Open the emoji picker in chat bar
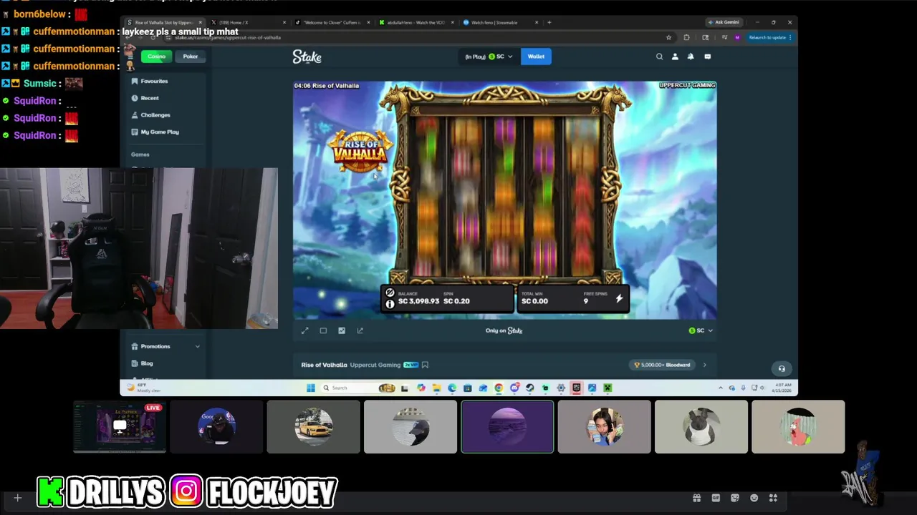Screen dimensions: 917x515 [x=754, y=498]
